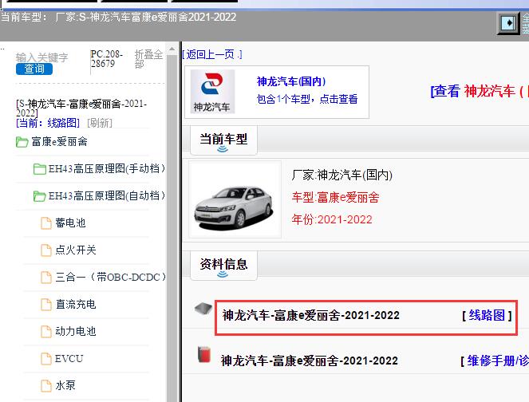Viewport: 529px width, 402px height.
Task: Expand the EH43高压原理图(手动档) folder icon
Action: pos(39,168)
